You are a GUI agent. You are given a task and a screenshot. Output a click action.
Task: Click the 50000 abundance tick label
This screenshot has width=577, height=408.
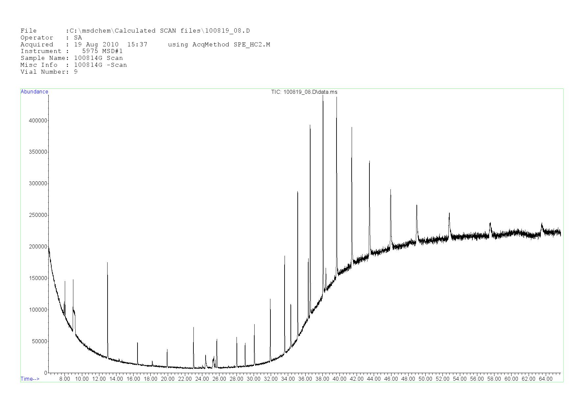coord(39,342)
